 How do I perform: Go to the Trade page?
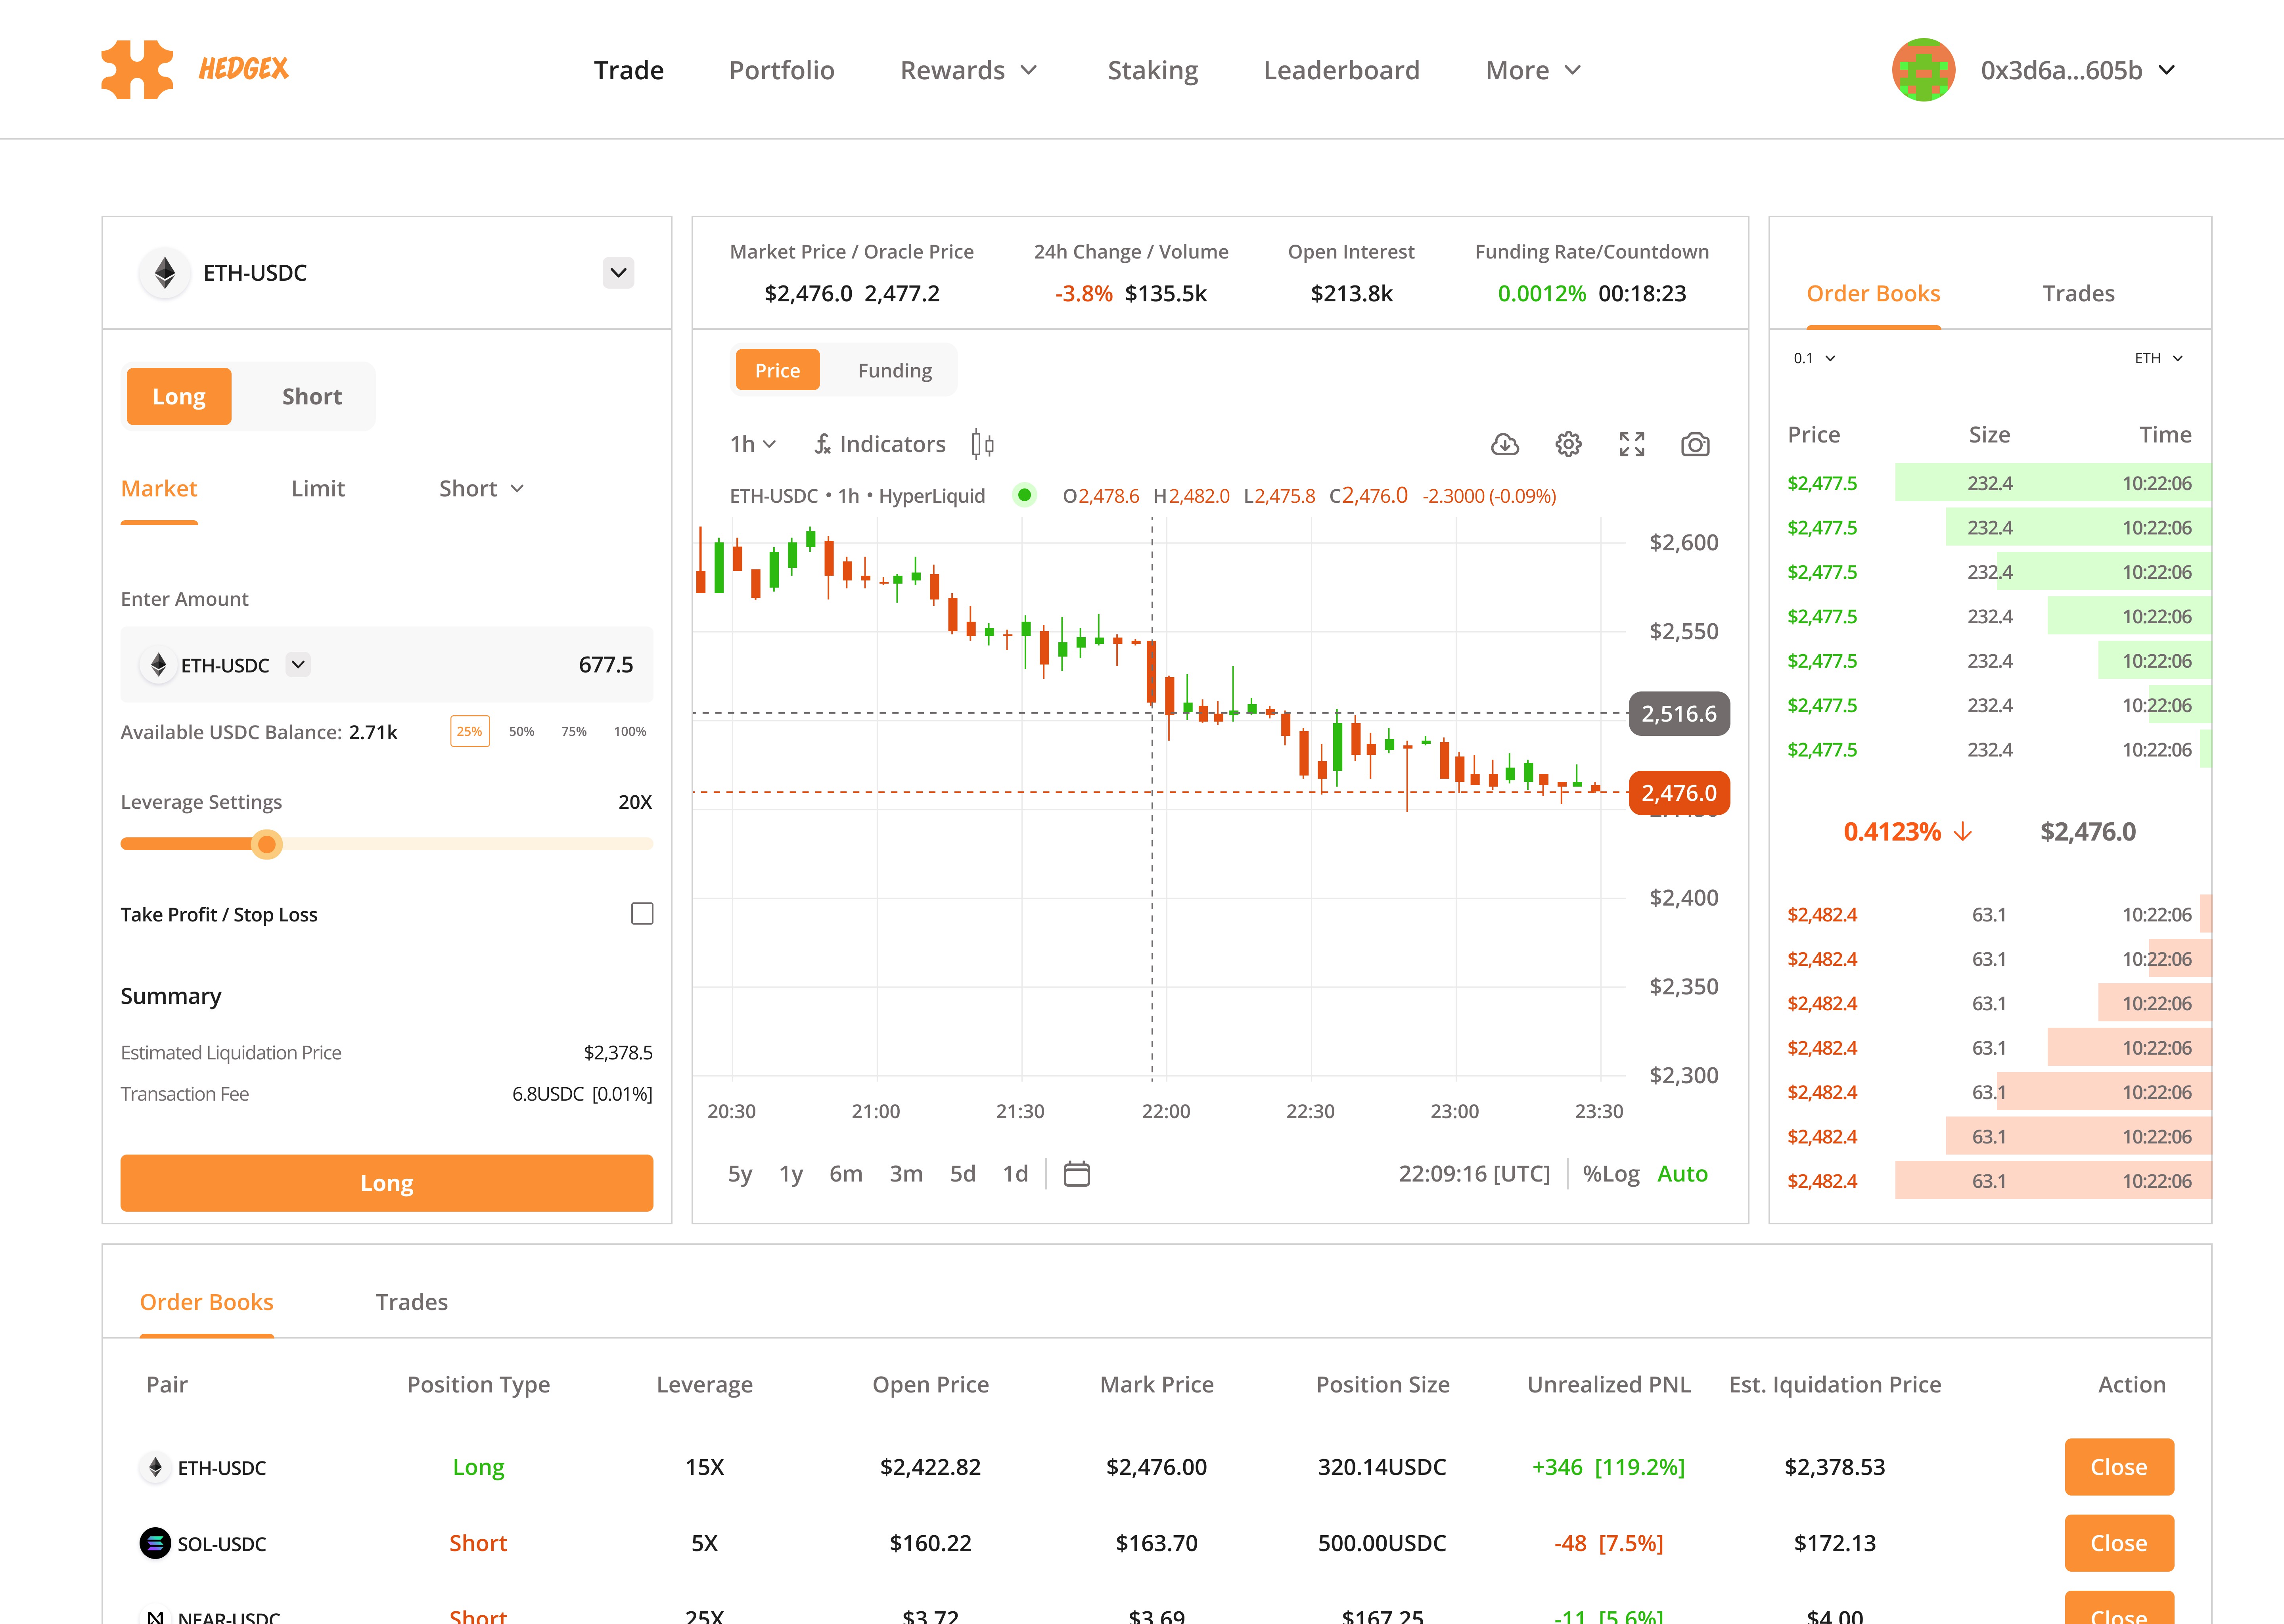click(x=629, y=70)
